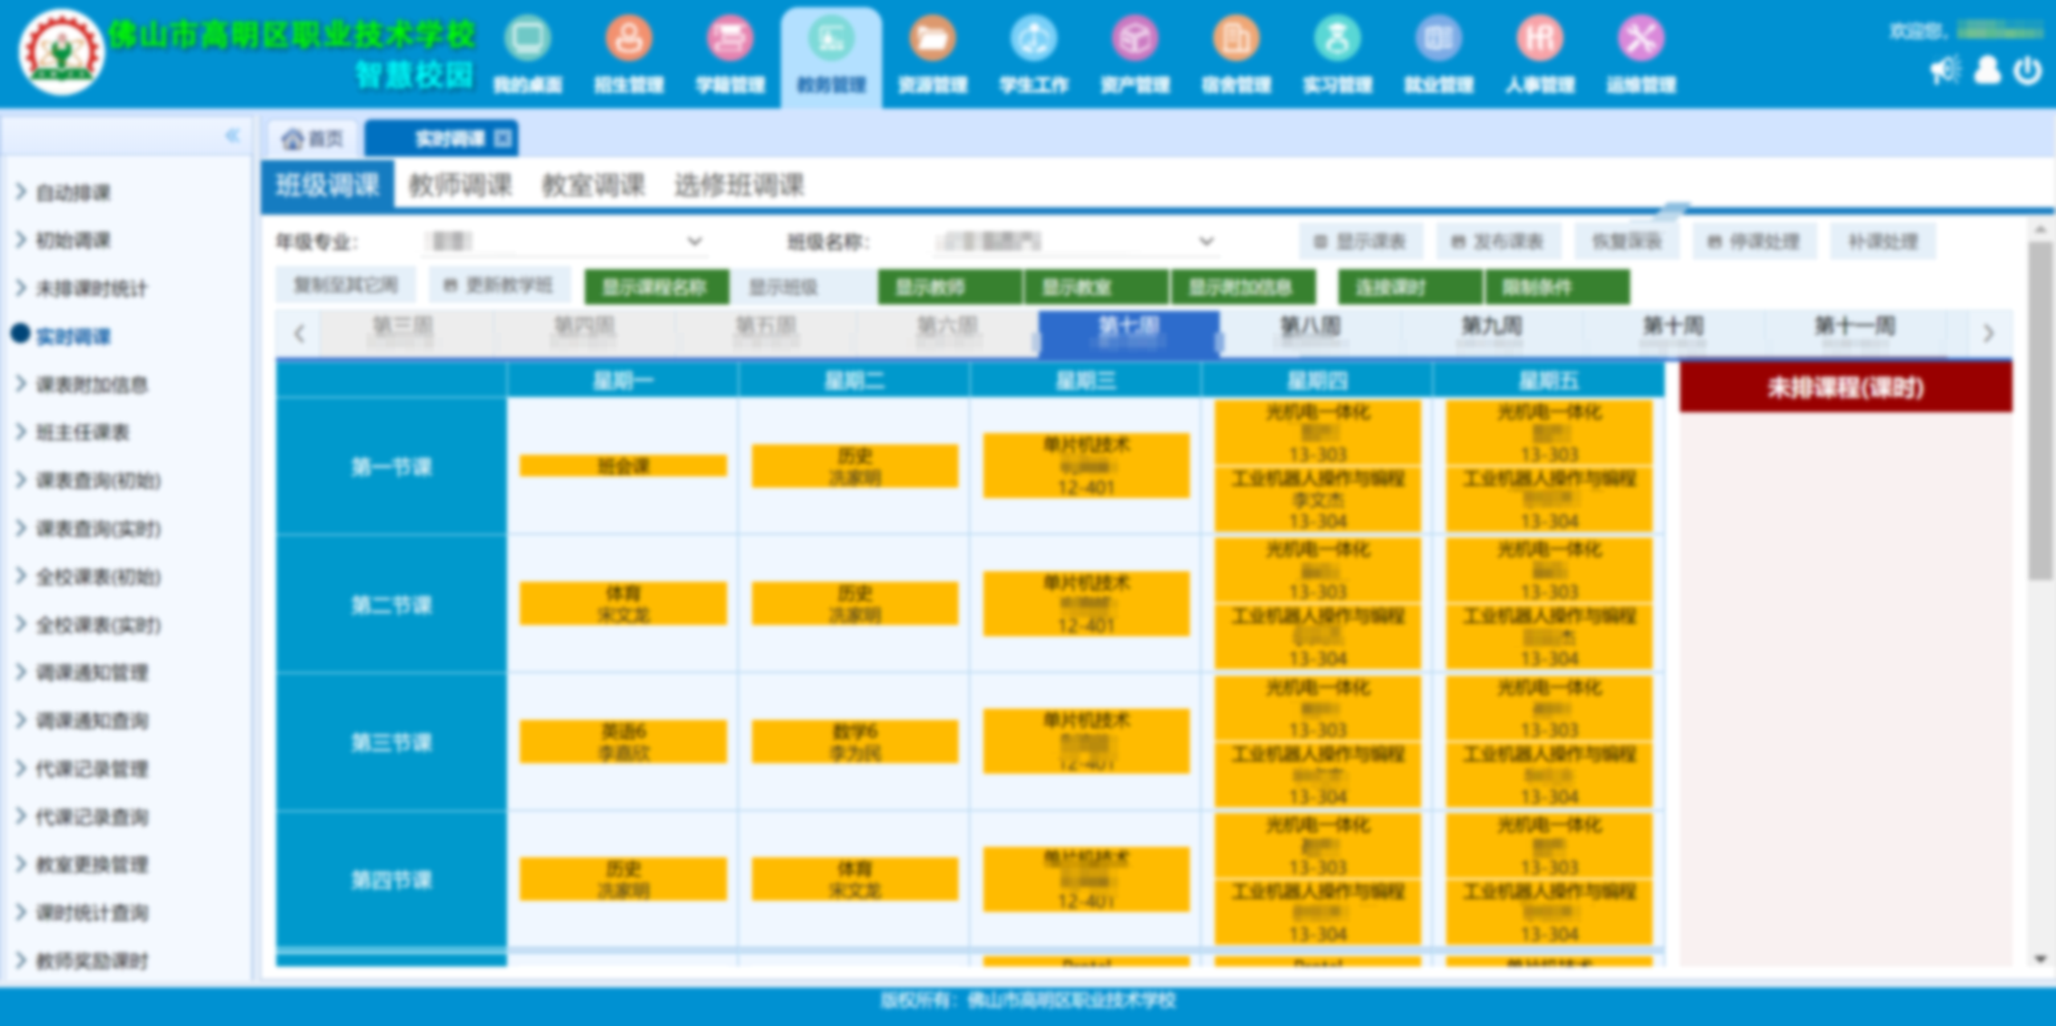The image size is (2056, 1026).
Task: Expand 自动排课 sidebar item
Action: pos(72,192)
